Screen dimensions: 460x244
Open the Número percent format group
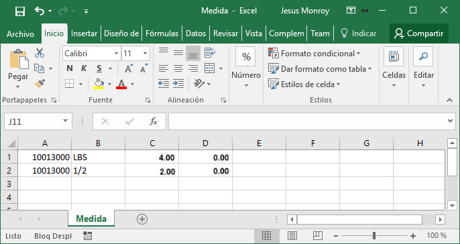point(246,67)
